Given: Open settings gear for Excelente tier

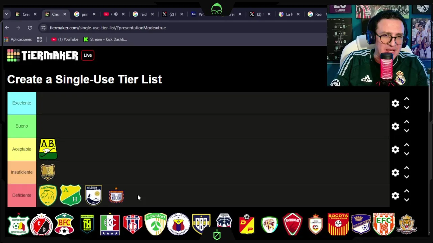Looking at the screenshot, I should coord(395,103).
